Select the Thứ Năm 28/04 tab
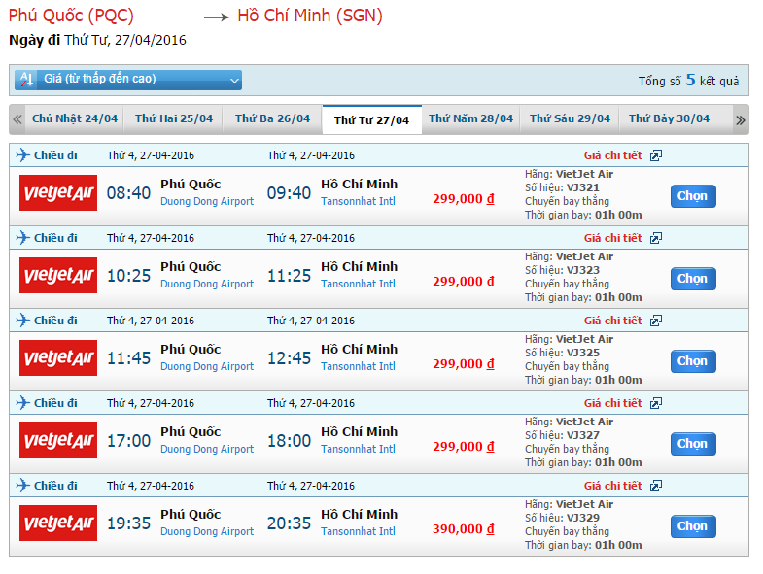 pyautogui.click(x=470, y=118)
